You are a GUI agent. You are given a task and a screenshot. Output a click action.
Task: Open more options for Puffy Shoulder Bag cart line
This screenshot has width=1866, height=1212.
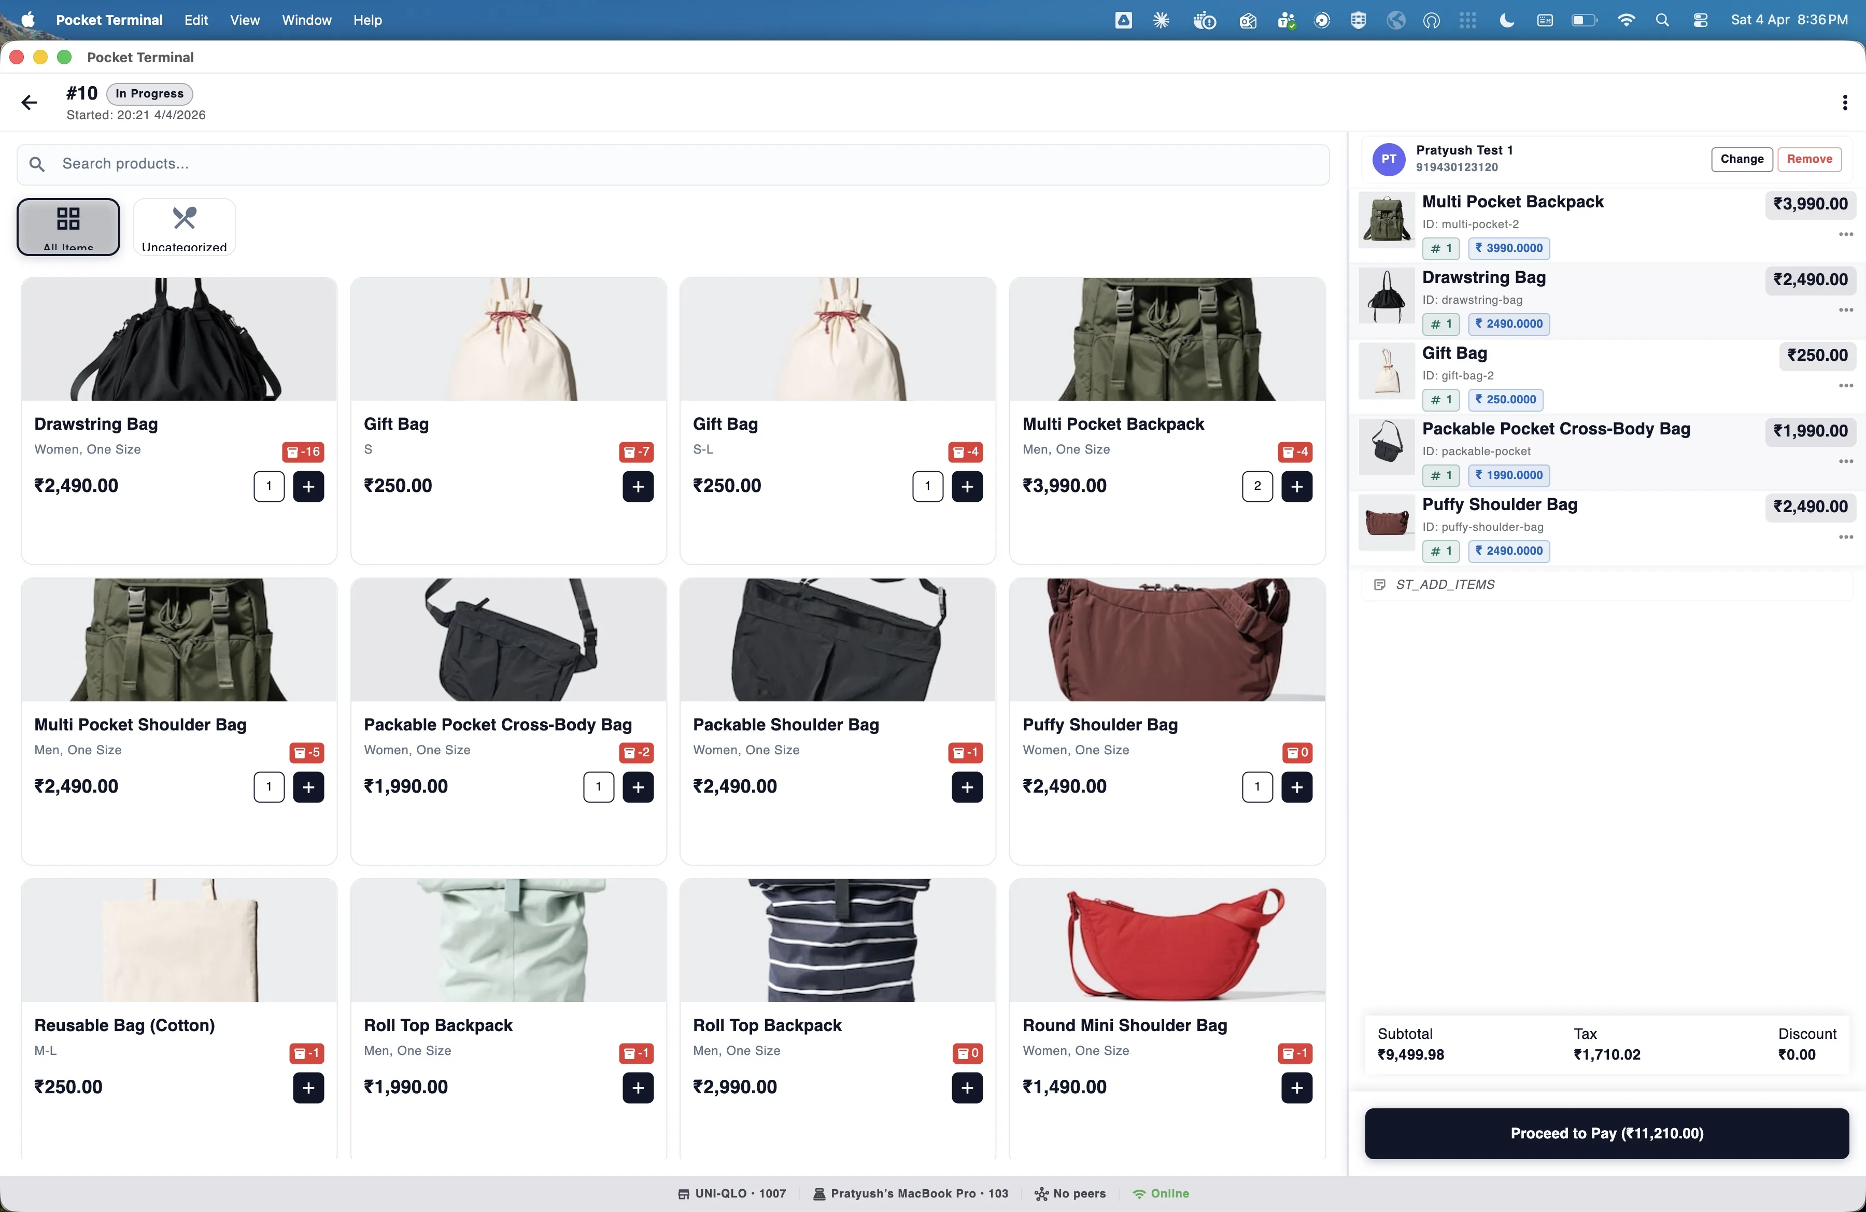1846,538
